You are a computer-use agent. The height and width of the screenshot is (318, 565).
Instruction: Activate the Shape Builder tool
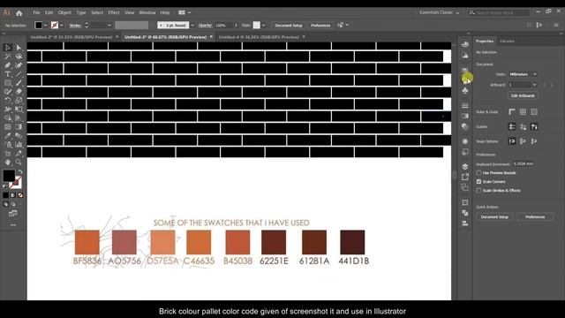pyautogui.click(x=7, y=117)
